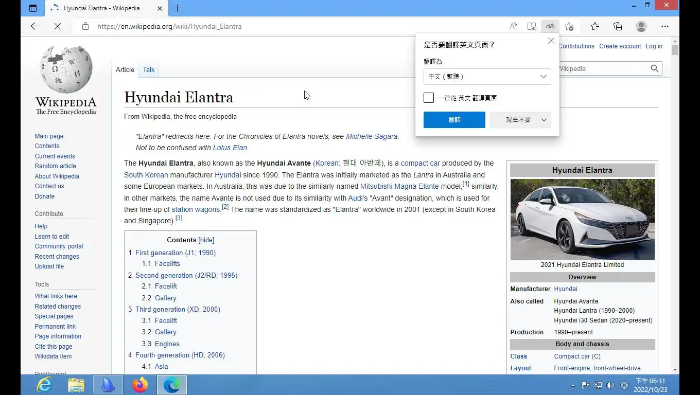700x395 pixels.
Task: Click Cite this page link
Action: [x=54, y=347]
